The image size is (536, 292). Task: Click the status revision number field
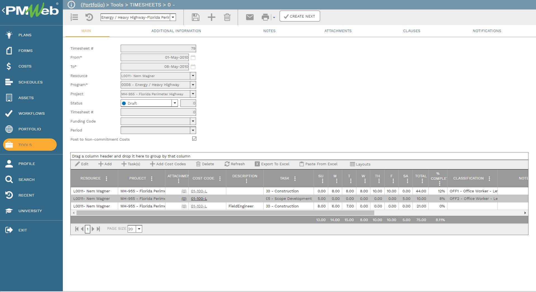point(188,103)
